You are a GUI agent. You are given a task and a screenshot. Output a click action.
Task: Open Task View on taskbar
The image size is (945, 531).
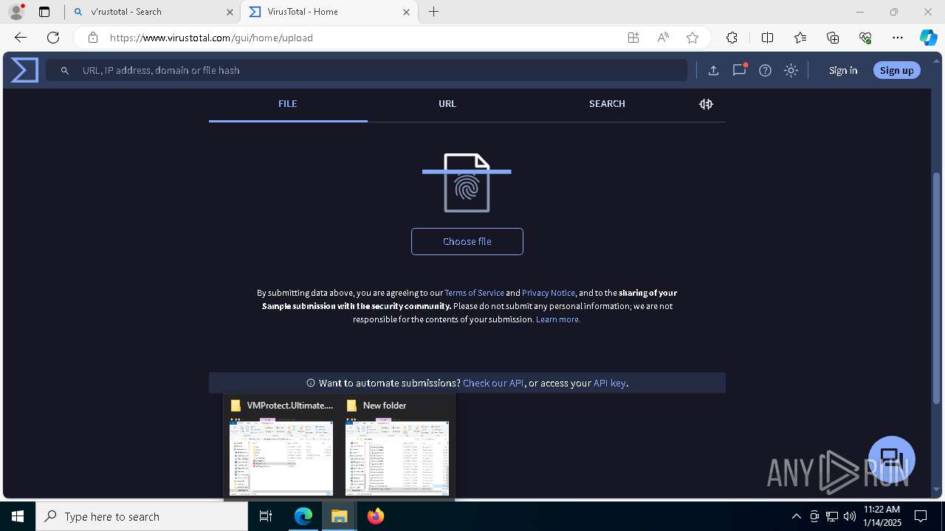(266, 516)
